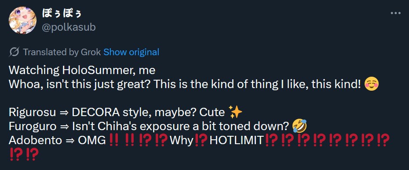Click the display name ぽぅぽぅ

click(62, 14)
